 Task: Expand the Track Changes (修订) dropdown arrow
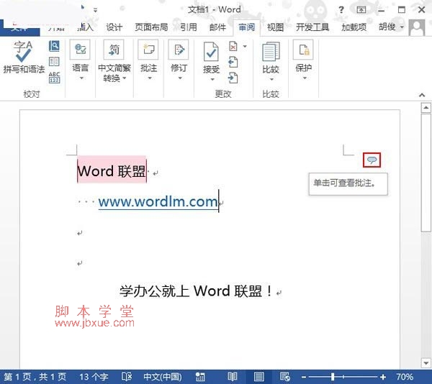180,78
